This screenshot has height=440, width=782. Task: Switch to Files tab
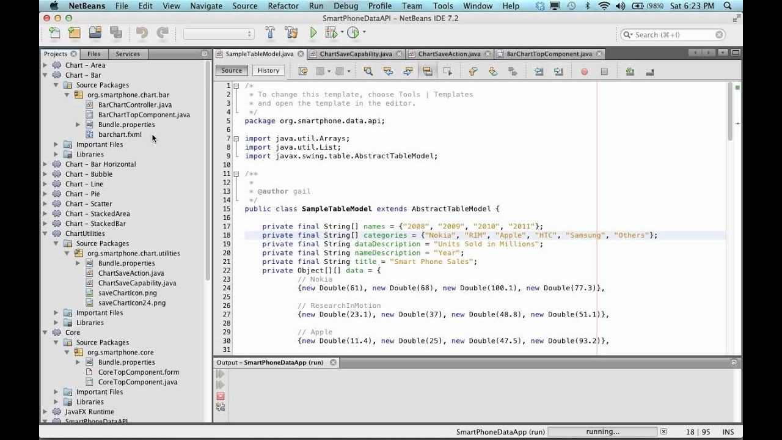[93, 54]
